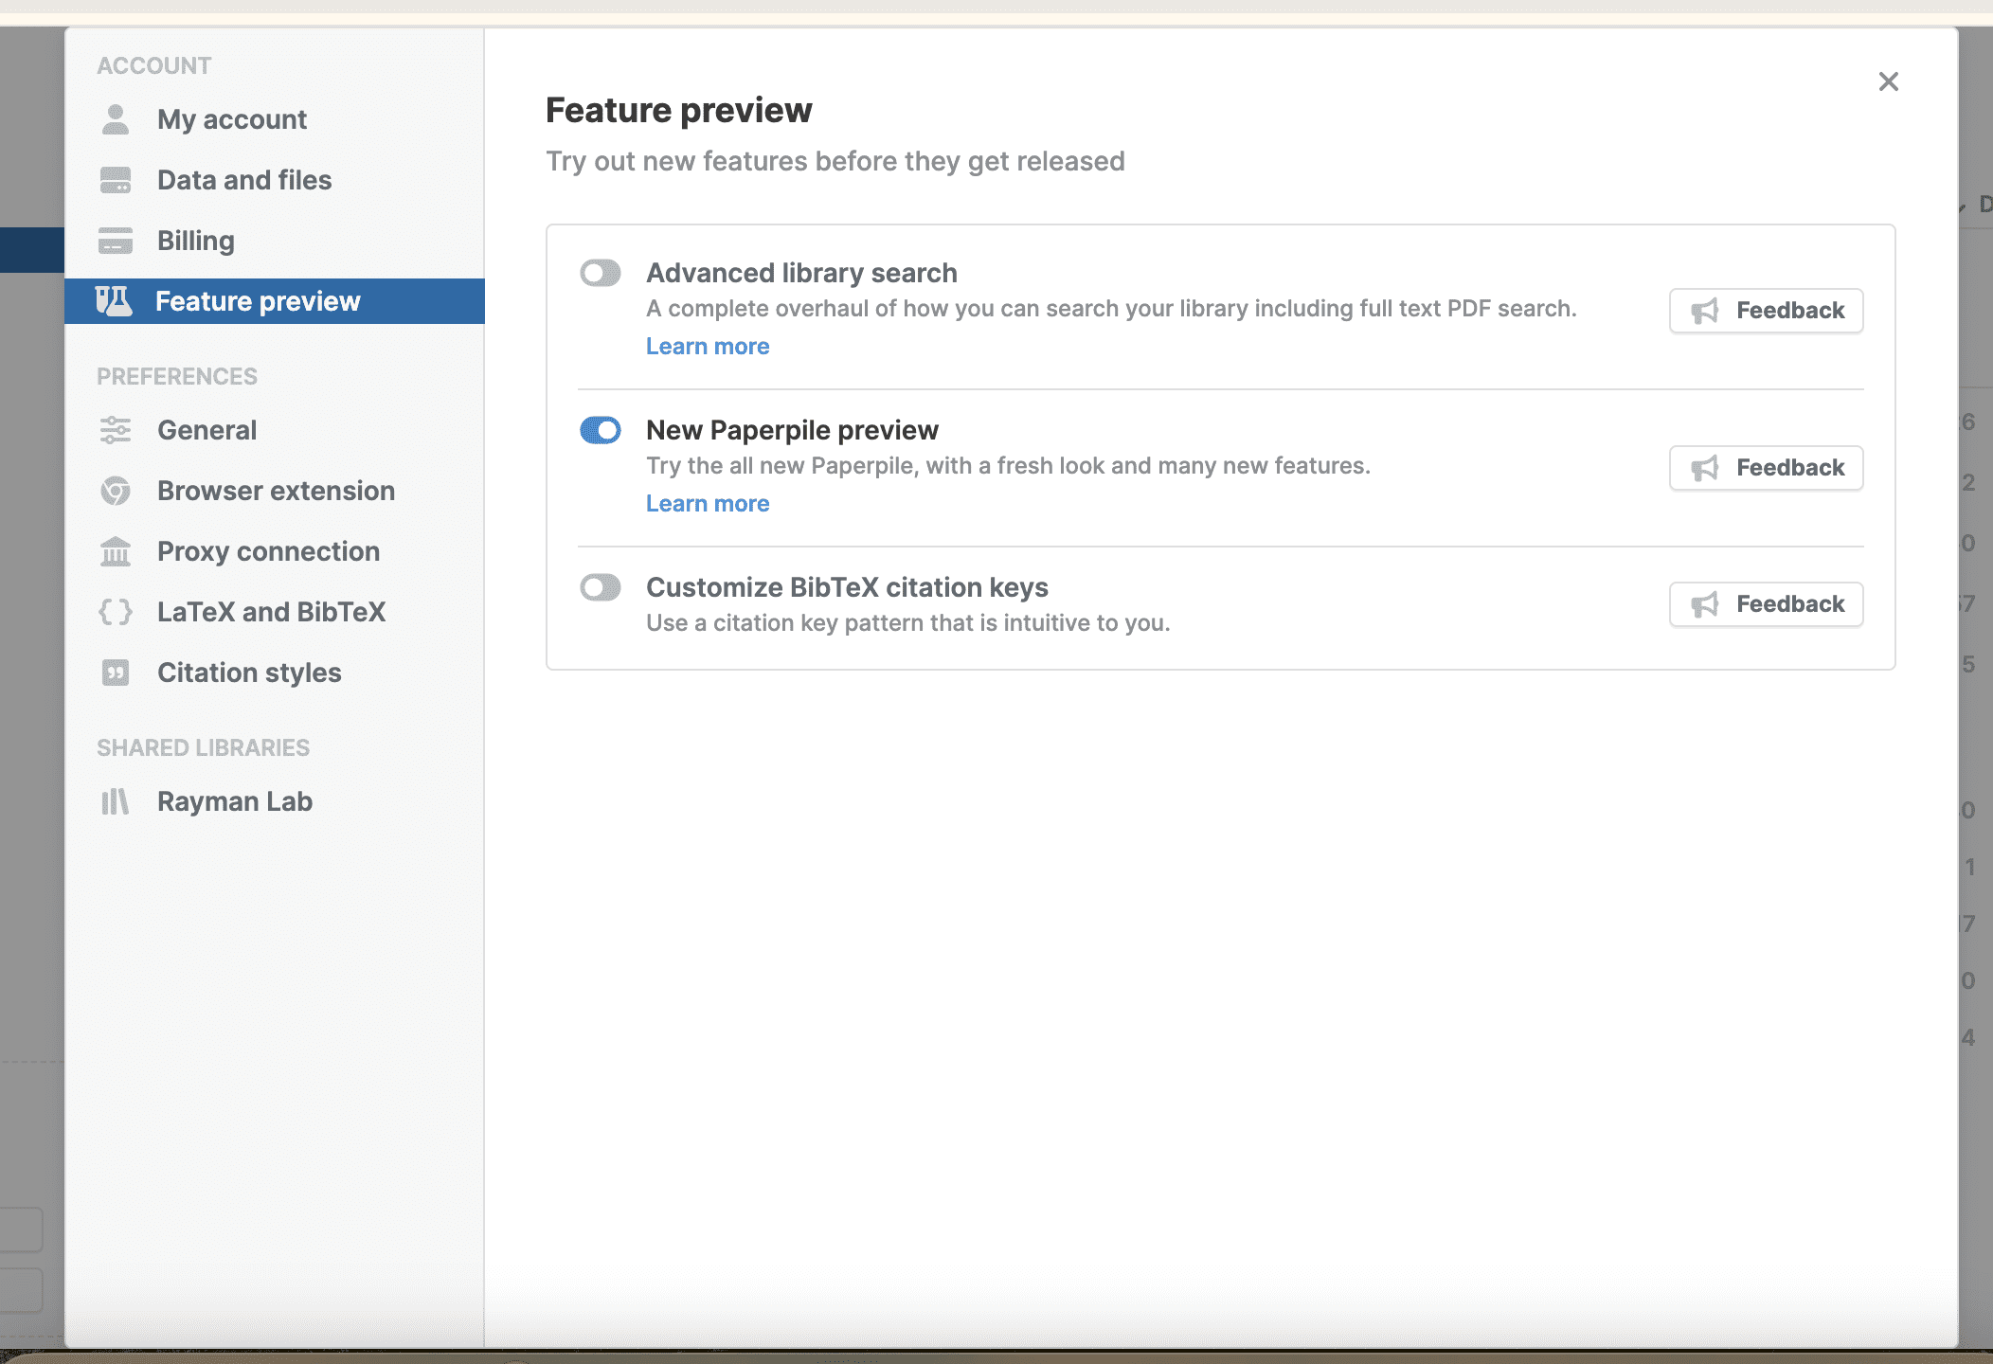Click the Browser extension Chrome icon

click(116, 491)
